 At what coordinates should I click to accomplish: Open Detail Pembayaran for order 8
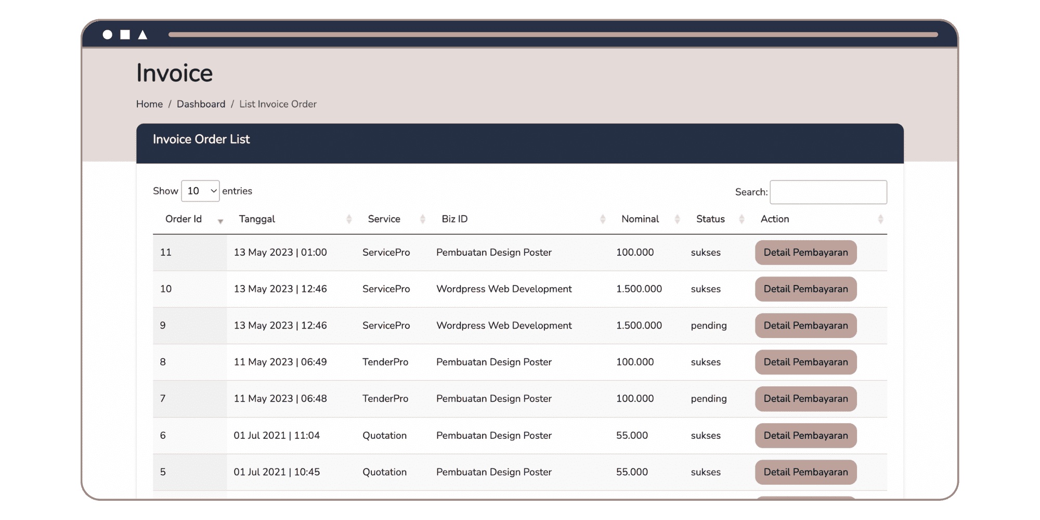click(805, 362)
